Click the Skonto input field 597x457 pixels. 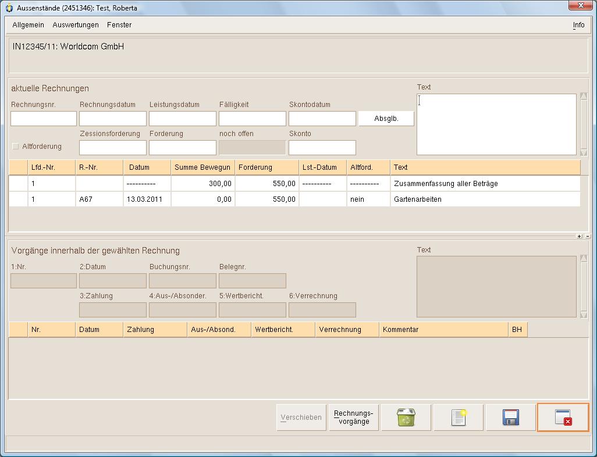click(x=322, y=148)
